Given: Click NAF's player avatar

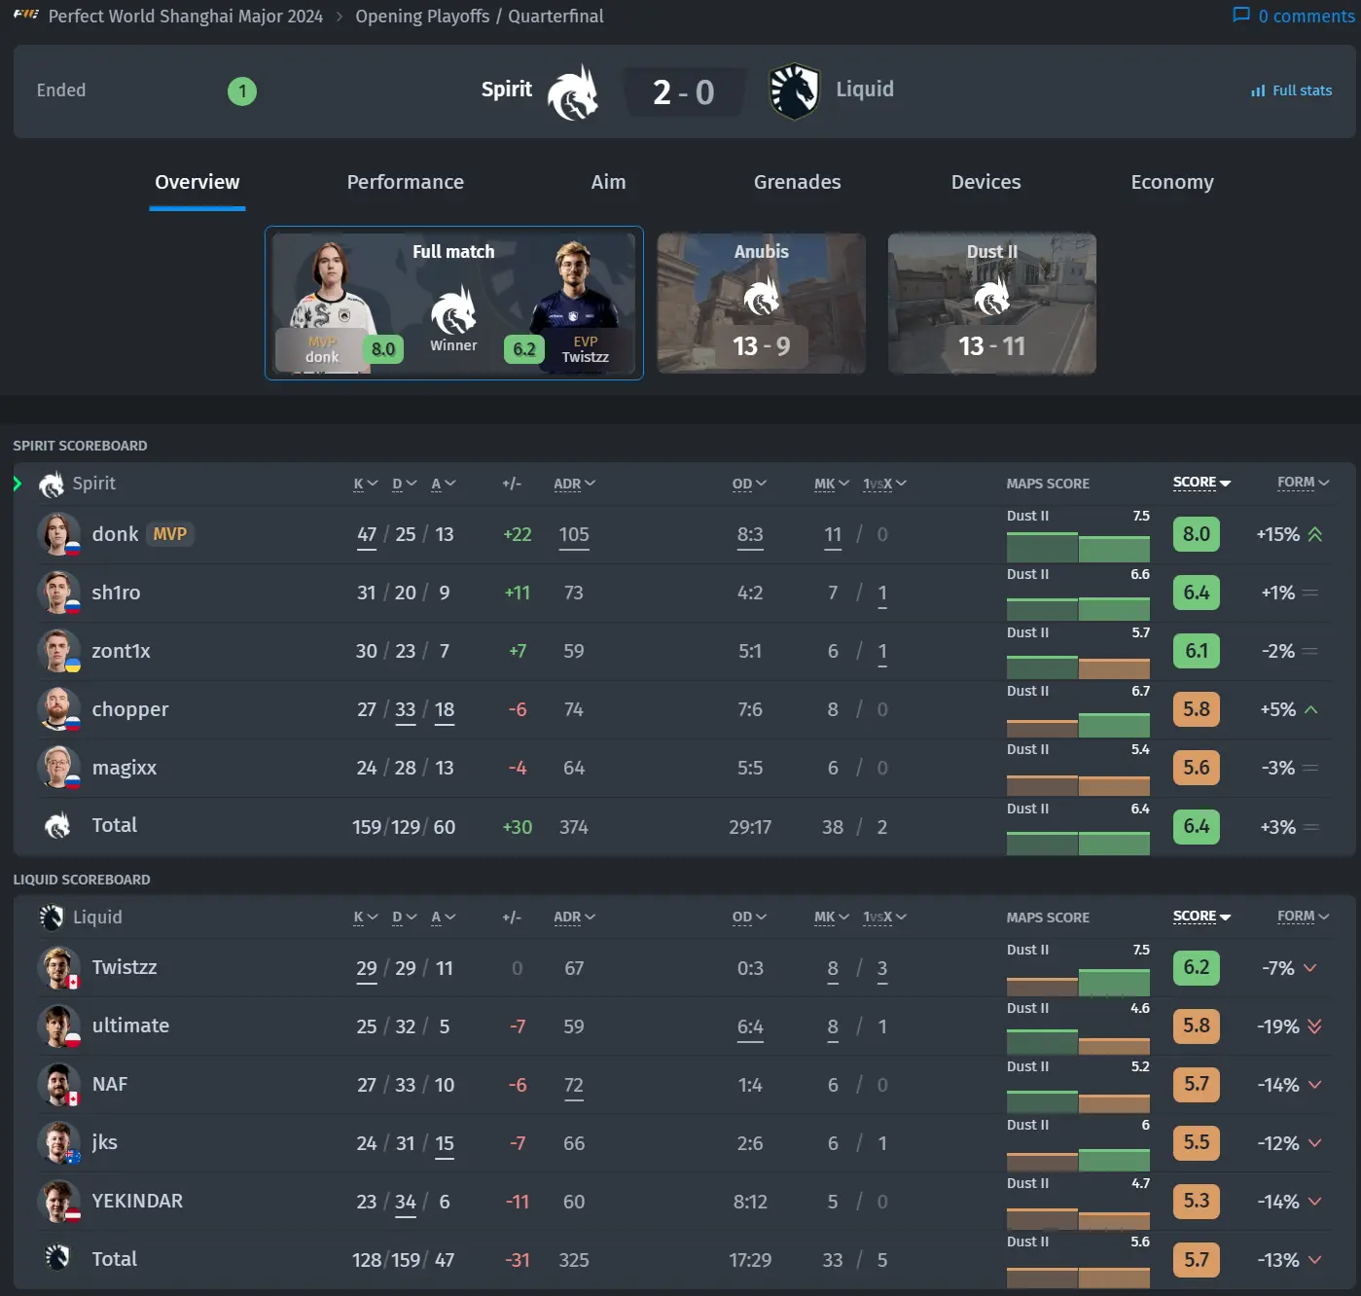Looking at the screenshot, I should click(58, 1085).
